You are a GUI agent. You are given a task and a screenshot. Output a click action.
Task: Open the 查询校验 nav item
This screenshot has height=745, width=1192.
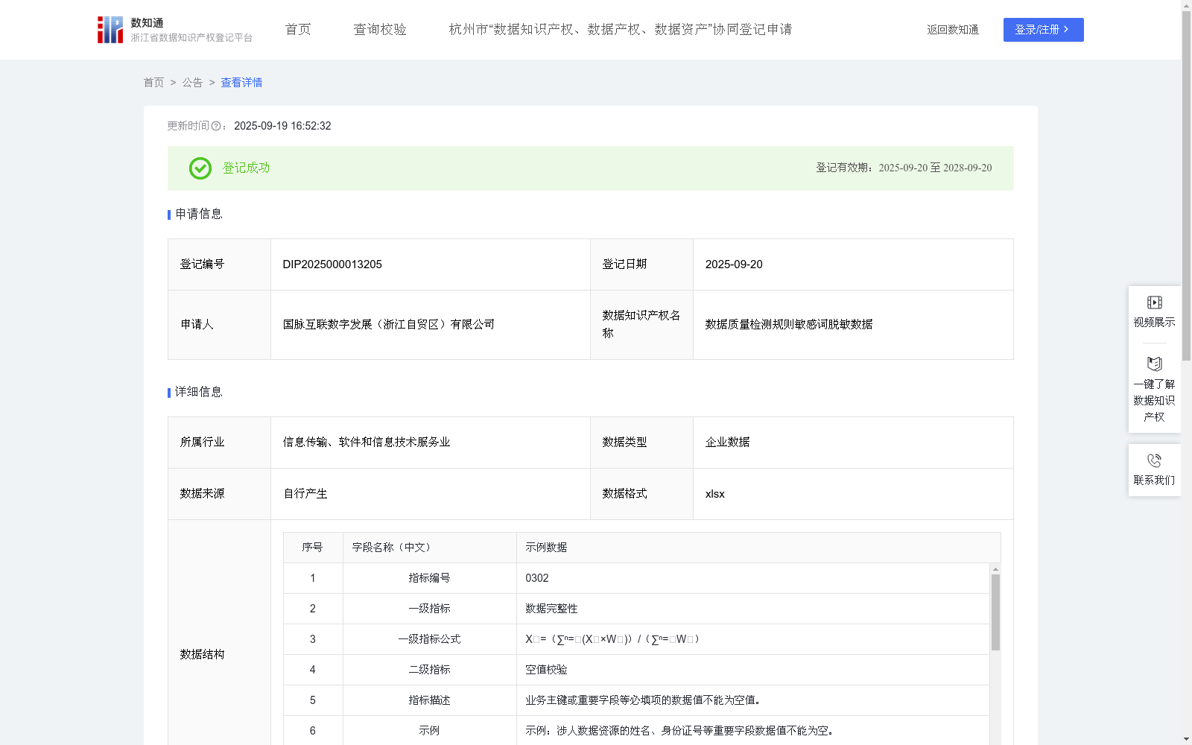[x=380, y=29]
